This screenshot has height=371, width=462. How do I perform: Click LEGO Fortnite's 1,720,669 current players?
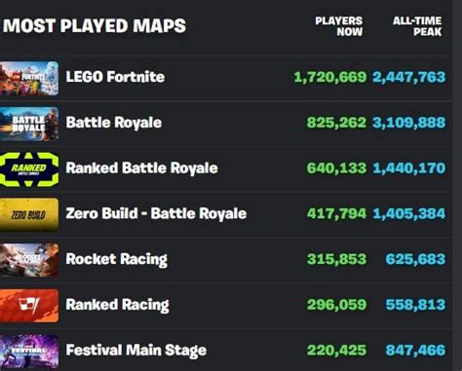(330, 77)
